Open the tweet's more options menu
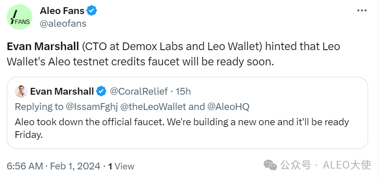 pos(362,11)
